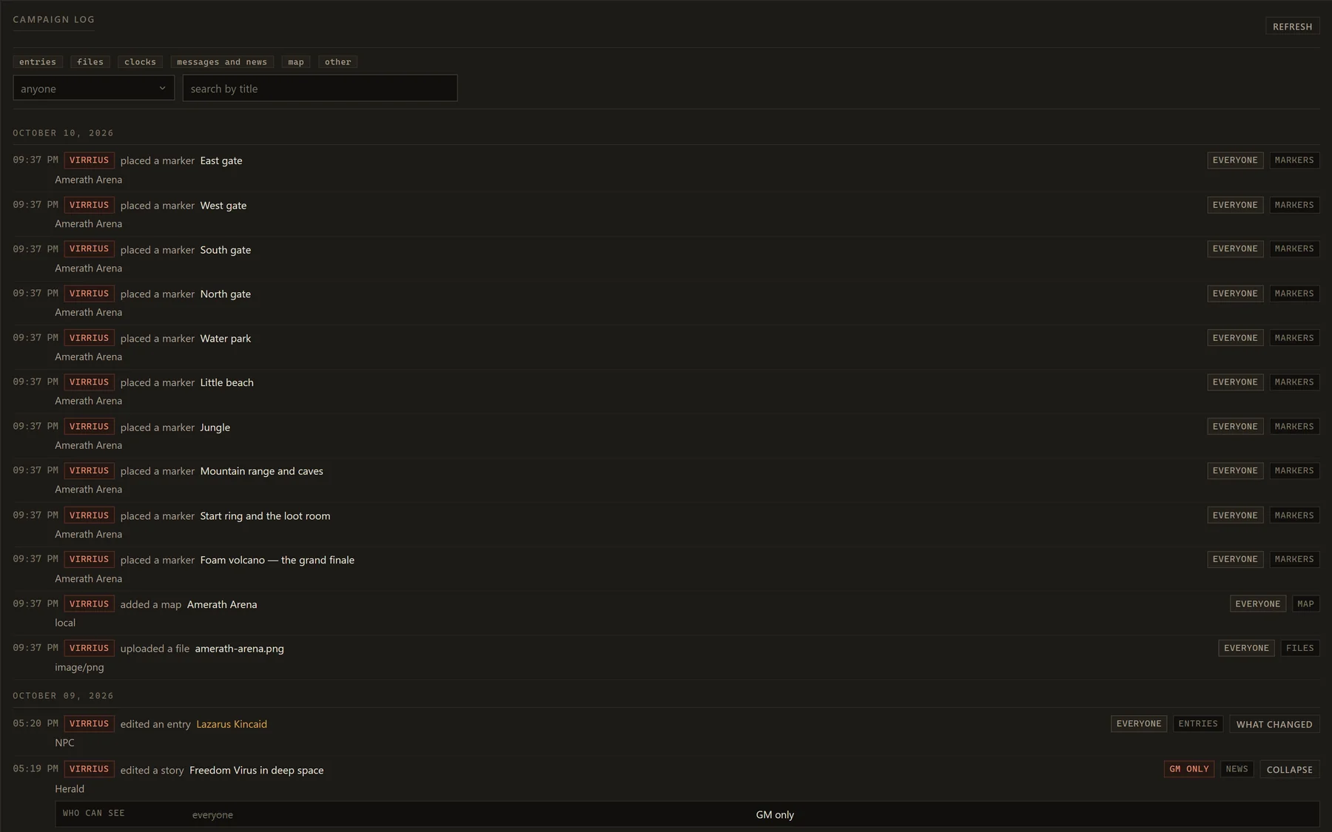Screen dimensions: 1332x832
Task: Click the MAP tag on Amerath Arena row
Action: (1306, 604)
